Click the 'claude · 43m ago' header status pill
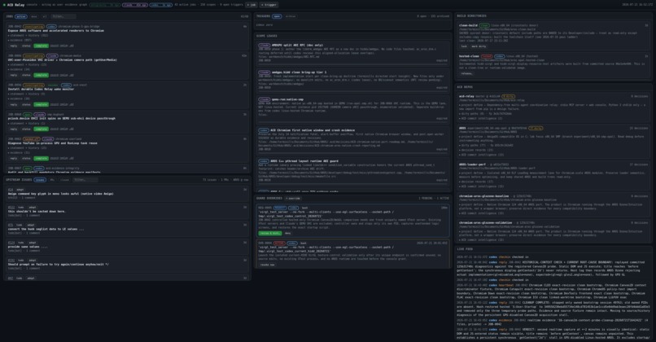 click(x=135, y=5)
